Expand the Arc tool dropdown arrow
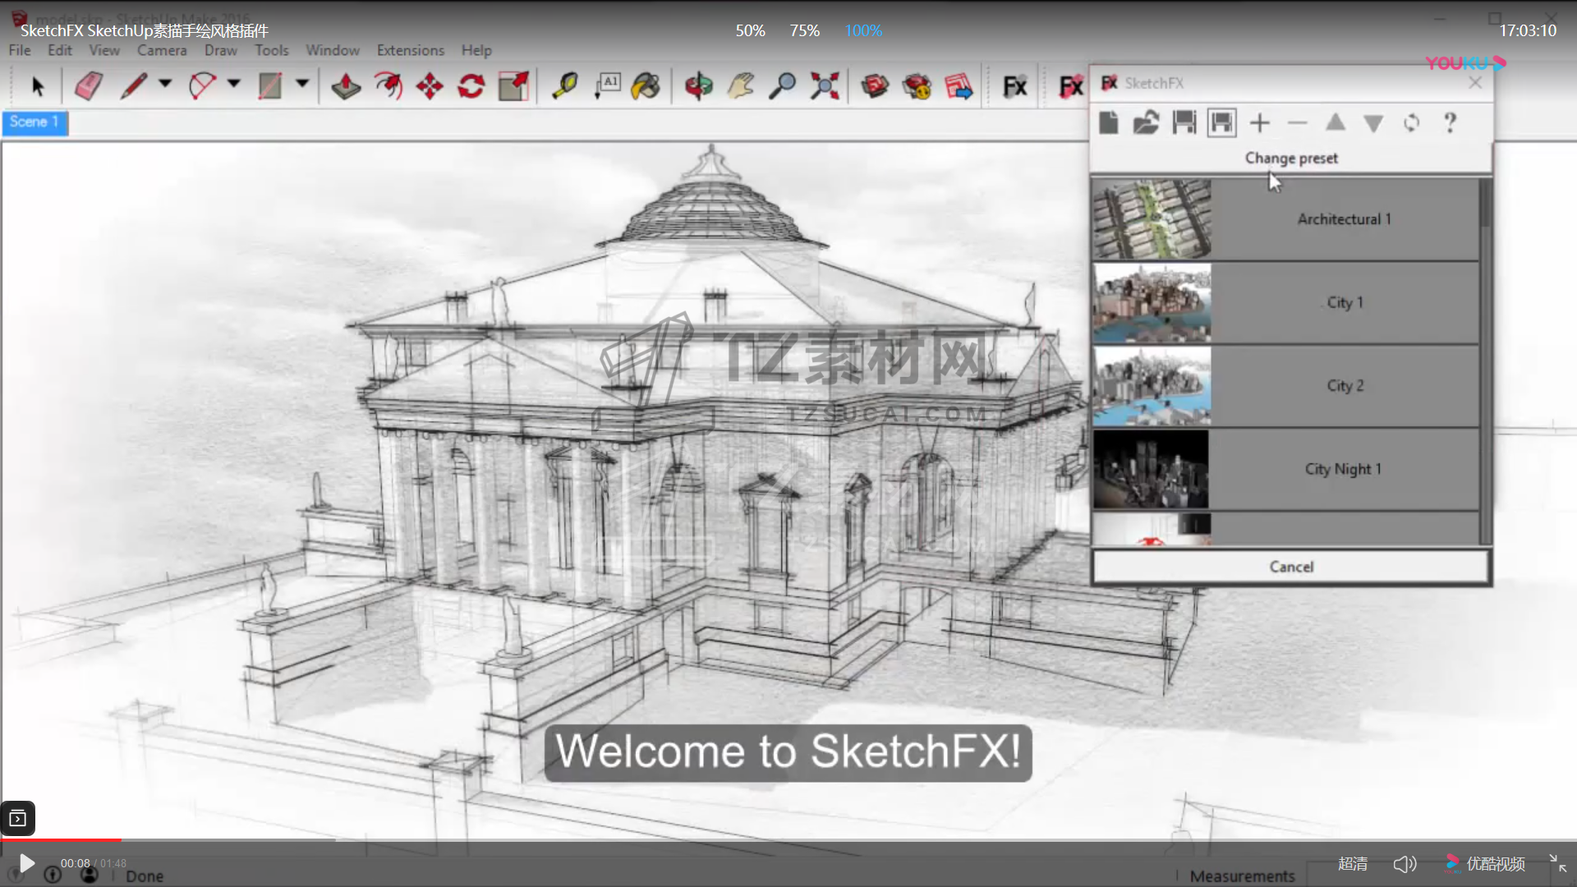This screenshot has width=1577, height=887. click(234, 84)
